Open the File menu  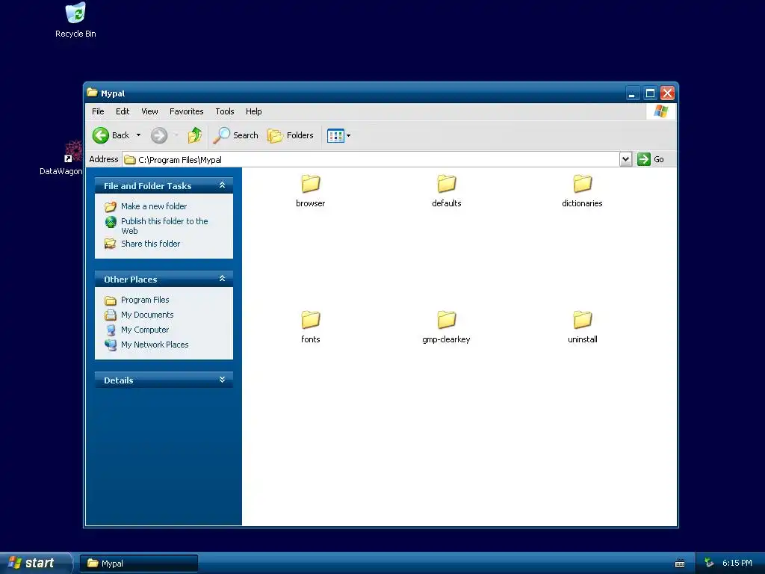click(x=98, y=111)
